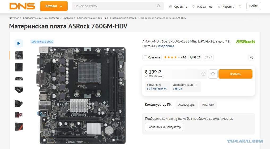Image resolution: width=270 pixels, height=149 pixels.
Task: Open notifications bell icon
Action: pos(240,6)
